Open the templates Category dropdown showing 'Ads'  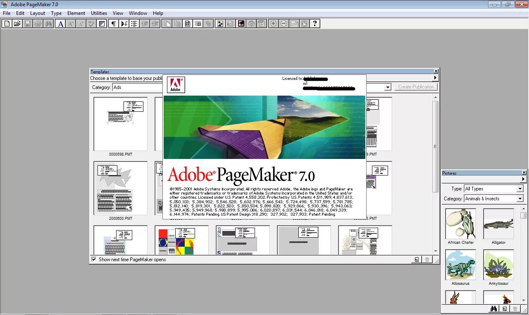[x=387, y=87]
